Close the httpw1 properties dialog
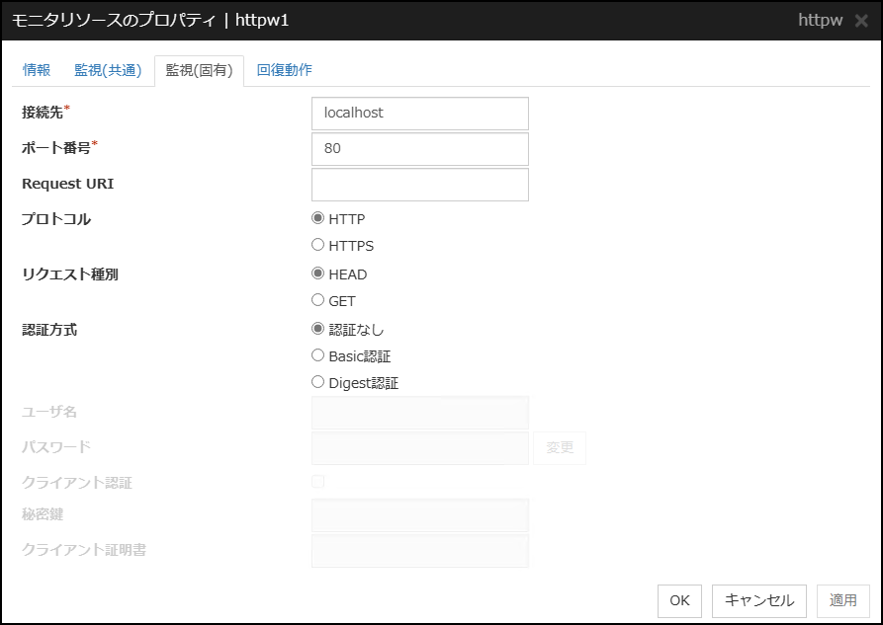Screen dimensions: 883x625 pyautogui.click(x=861, y=21)
